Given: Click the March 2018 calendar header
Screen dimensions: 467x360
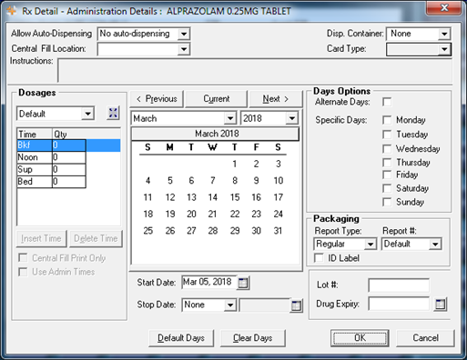Looking at the screenshot, I should [215, 134].
